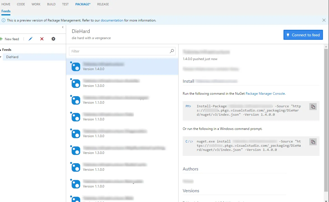Select the DieHard feed in the tree
Viewport: 329px width, 202px height.
click(x=12, y=57)
